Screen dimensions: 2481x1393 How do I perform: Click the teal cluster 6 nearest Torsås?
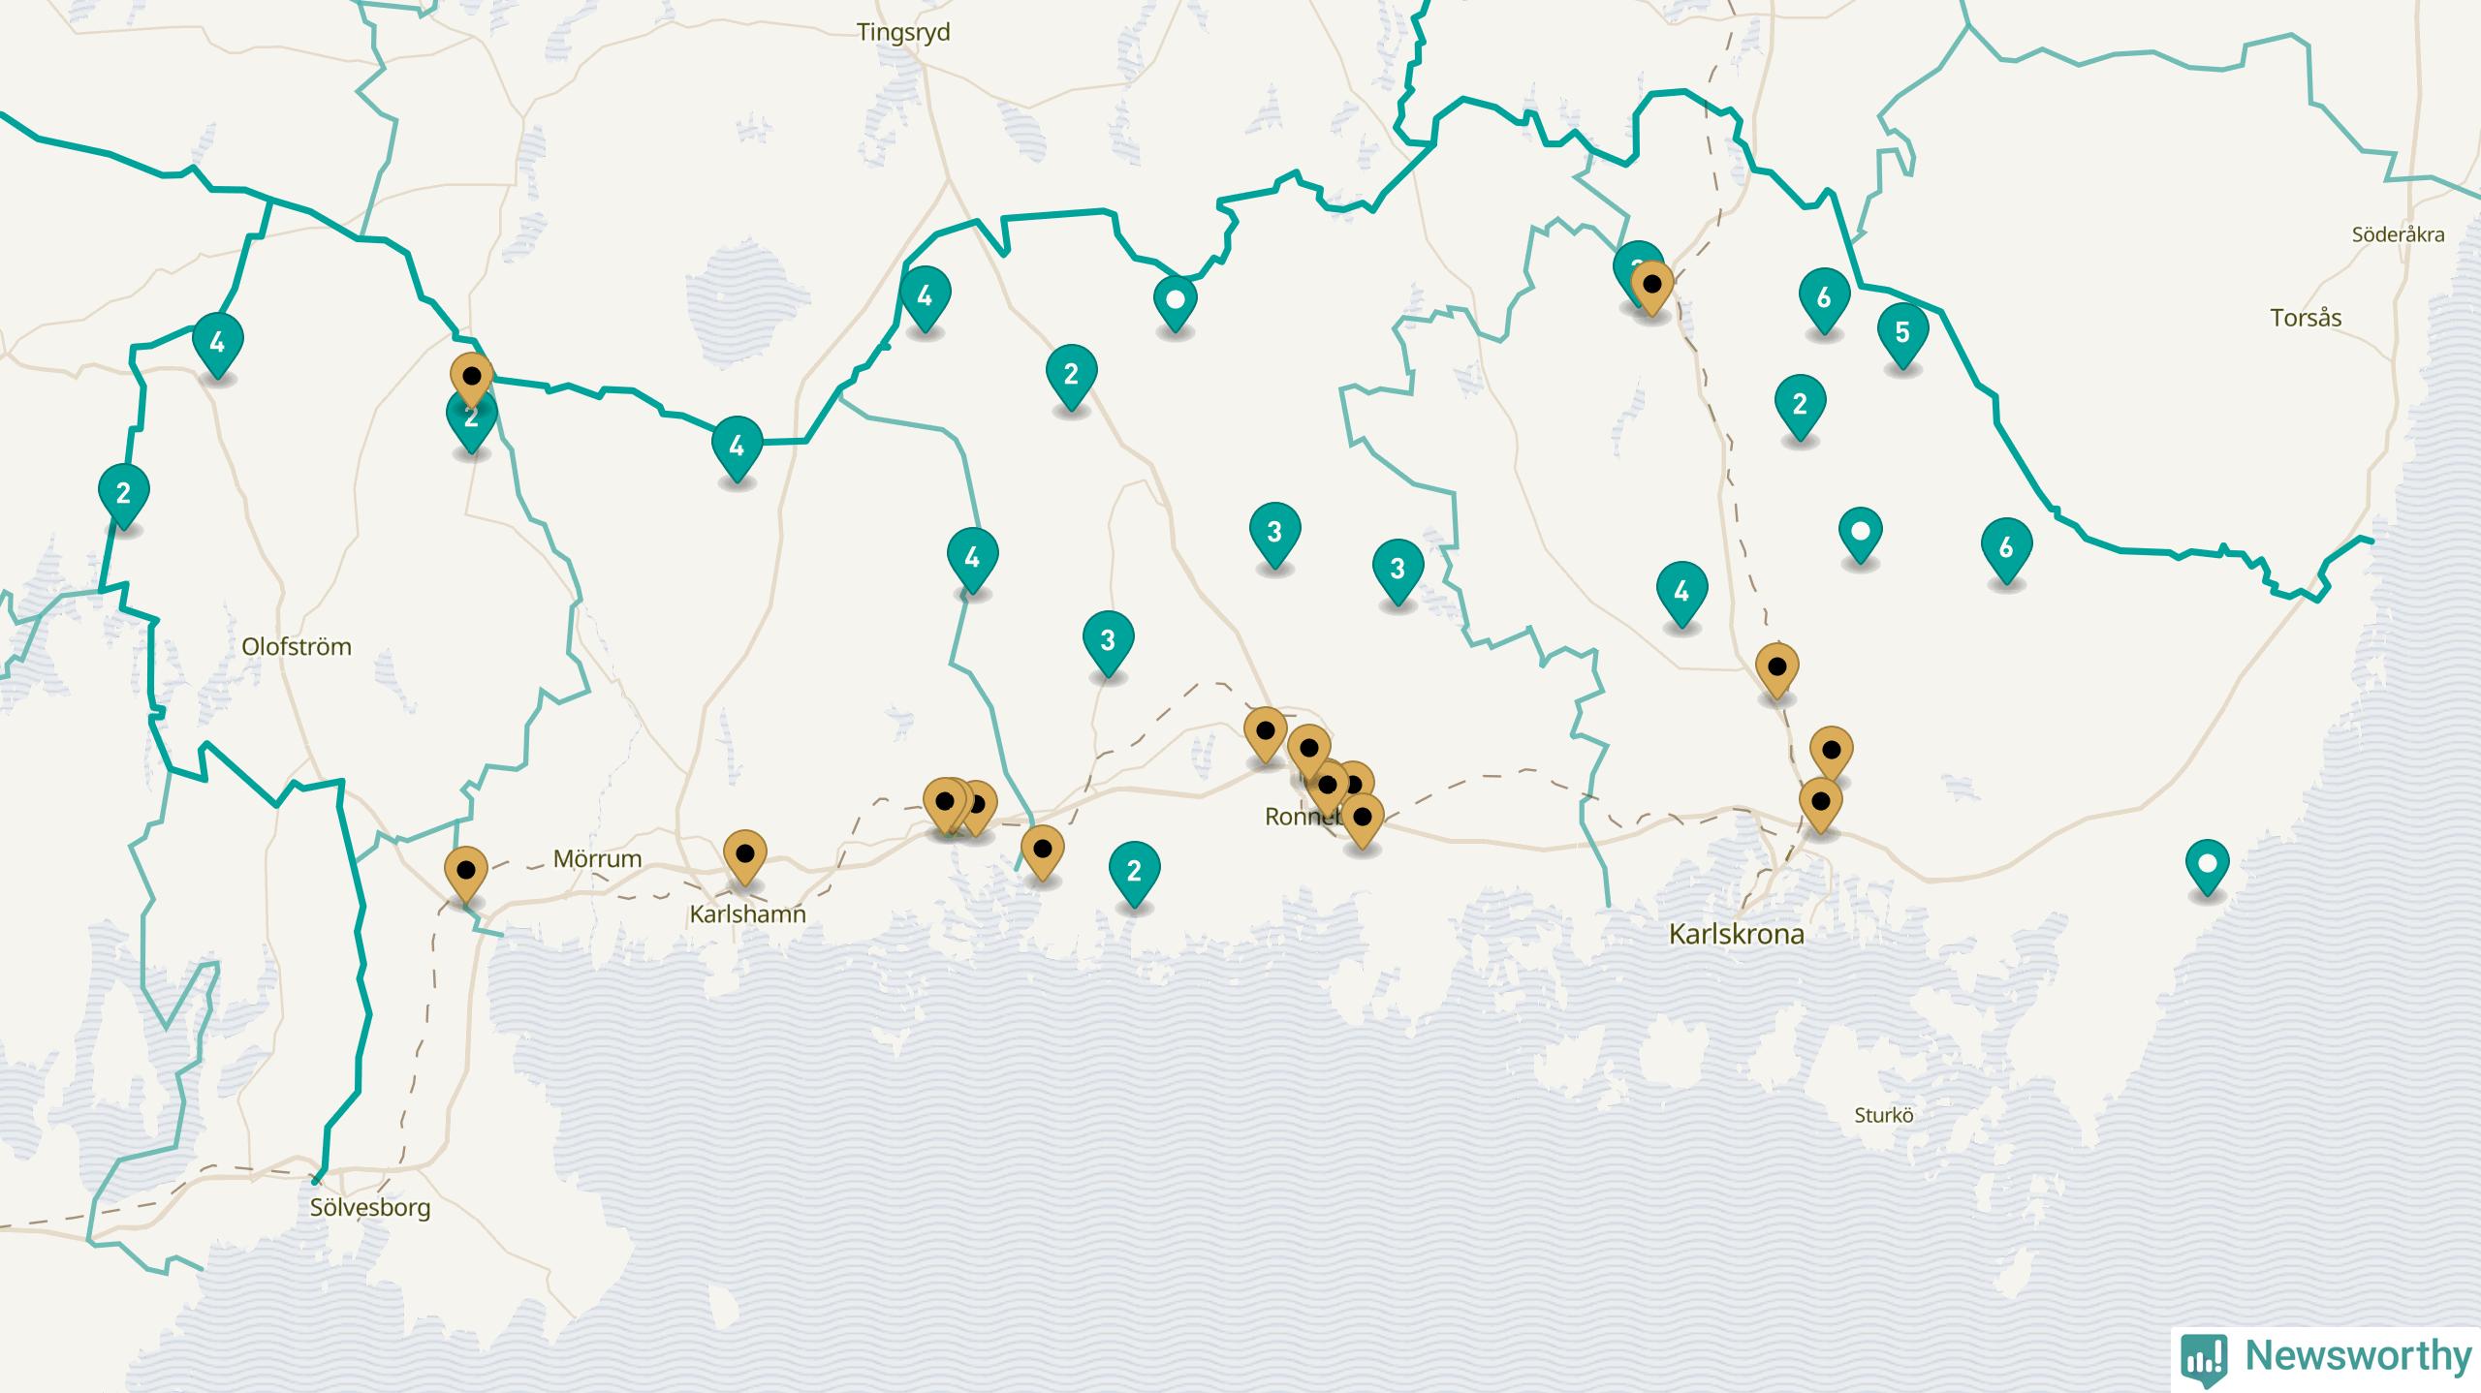coord(2005,548)
